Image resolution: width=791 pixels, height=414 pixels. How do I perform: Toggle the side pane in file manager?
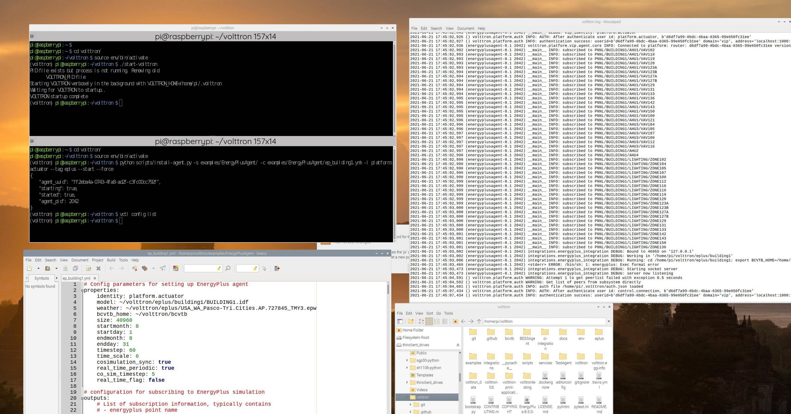tap(400, 321)
